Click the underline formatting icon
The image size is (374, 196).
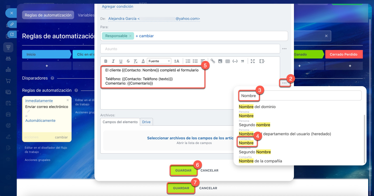121,61
